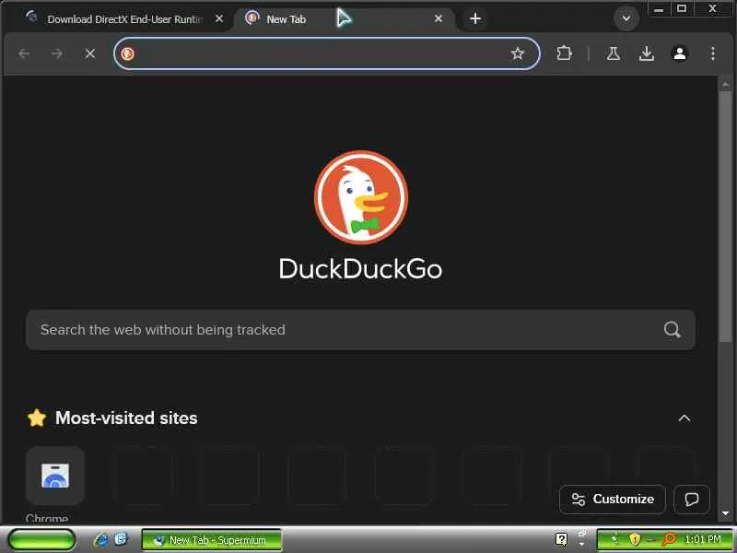Collapse the Most-visited sites section
The height and width of the screenshot is (553, 737).
click(x=684, y=418)
